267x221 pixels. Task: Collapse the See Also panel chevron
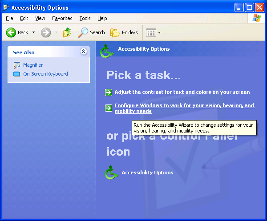(84, 52)
